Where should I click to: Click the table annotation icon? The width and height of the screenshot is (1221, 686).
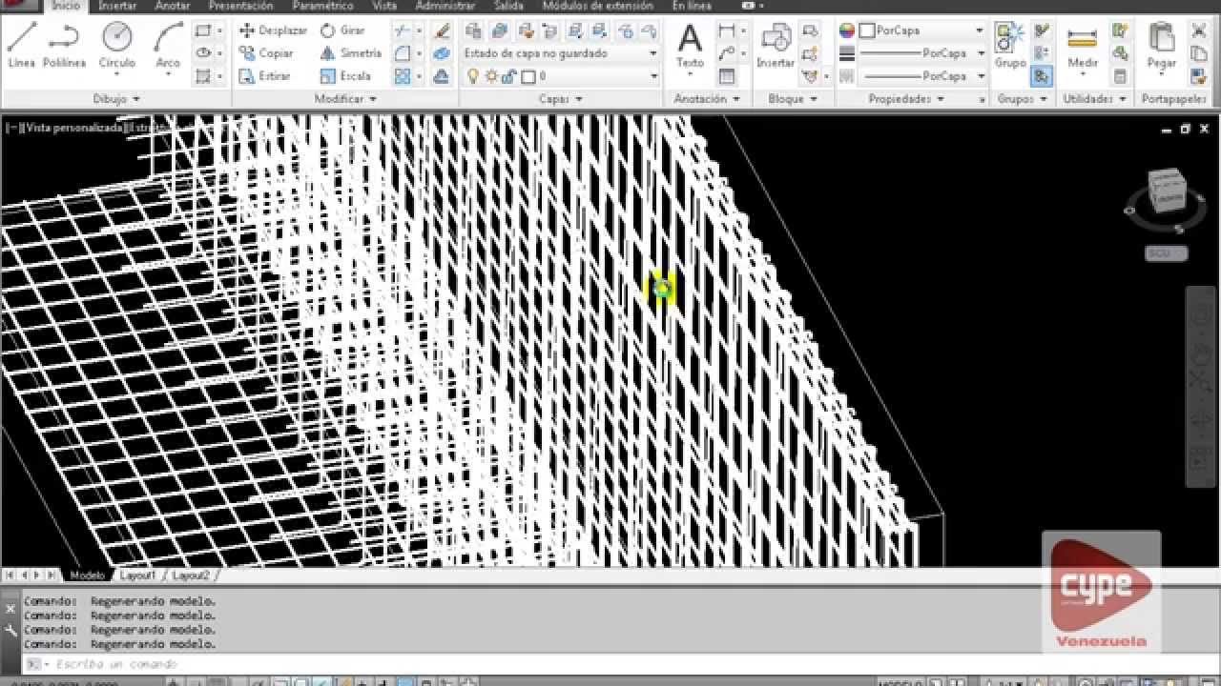pos(727,76)
